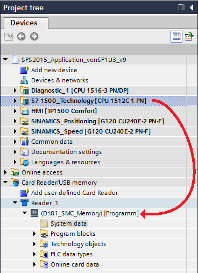Image resolution: width=198 pixels, height=273 pixels.
Task: Click the System data folder icon
Action: point(44,223)
